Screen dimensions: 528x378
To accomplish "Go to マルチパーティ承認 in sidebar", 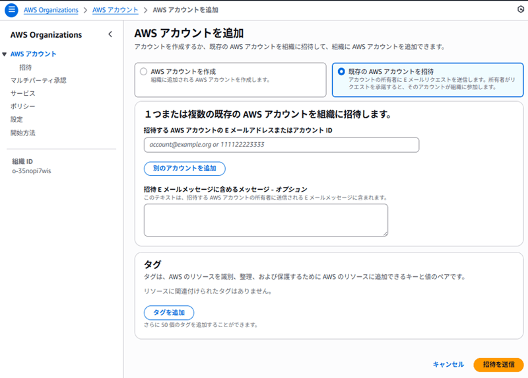I will pyautogui.click(x=38, y=80).
